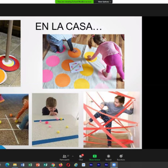Open the Reactions menu

(121, 157)
